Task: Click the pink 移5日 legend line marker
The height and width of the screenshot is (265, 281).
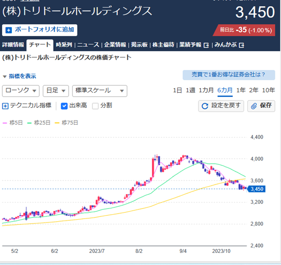Action: 5,123
